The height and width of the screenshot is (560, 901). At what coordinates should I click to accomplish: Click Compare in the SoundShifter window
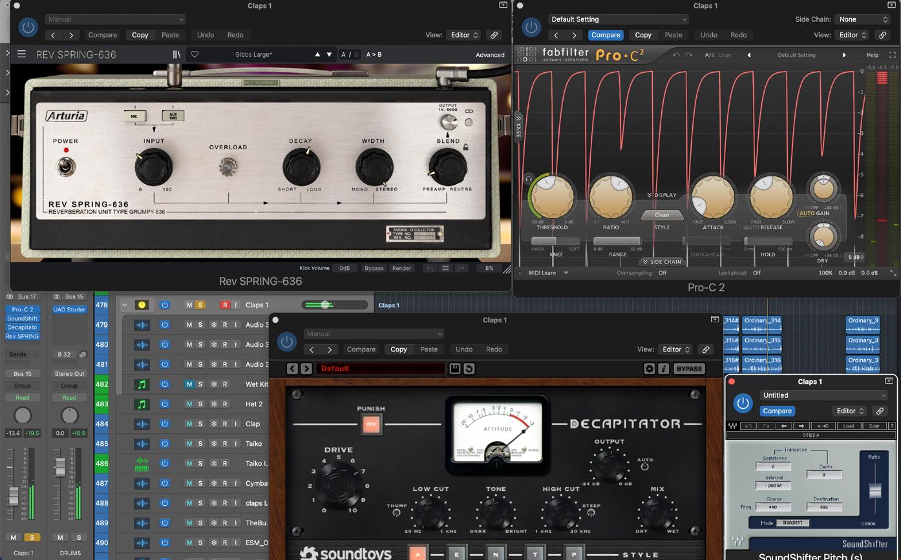click(777, 411)
